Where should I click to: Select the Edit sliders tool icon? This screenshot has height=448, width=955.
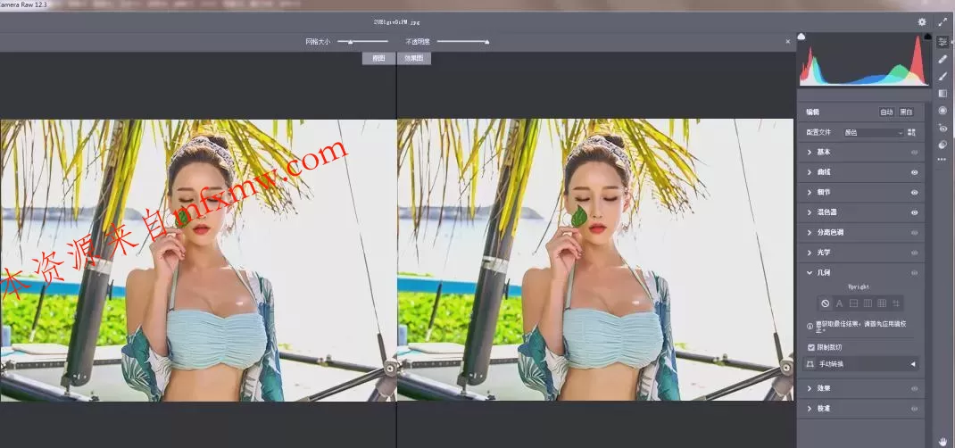click(x=943, y=41)
